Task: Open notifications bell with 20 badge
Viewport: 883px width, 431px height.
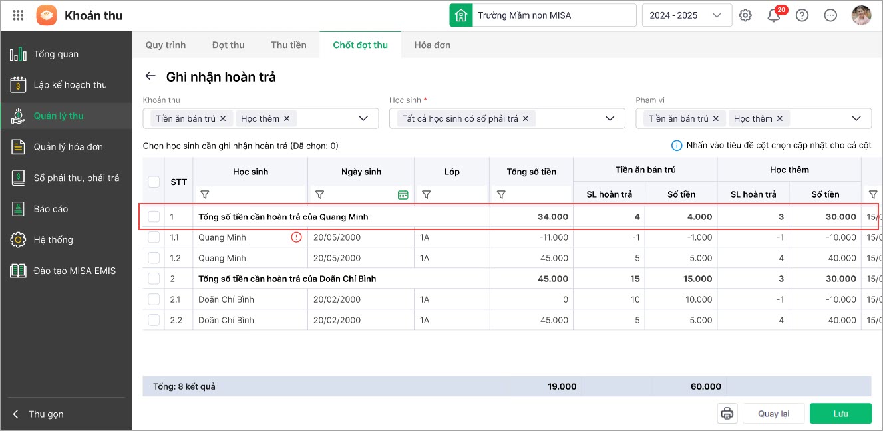Action: (x=774, y=15)
